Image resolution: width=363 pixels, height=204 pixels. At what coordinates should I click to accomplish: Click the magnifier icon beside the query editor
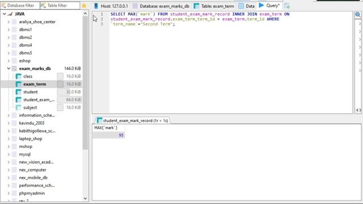point(358,15)
